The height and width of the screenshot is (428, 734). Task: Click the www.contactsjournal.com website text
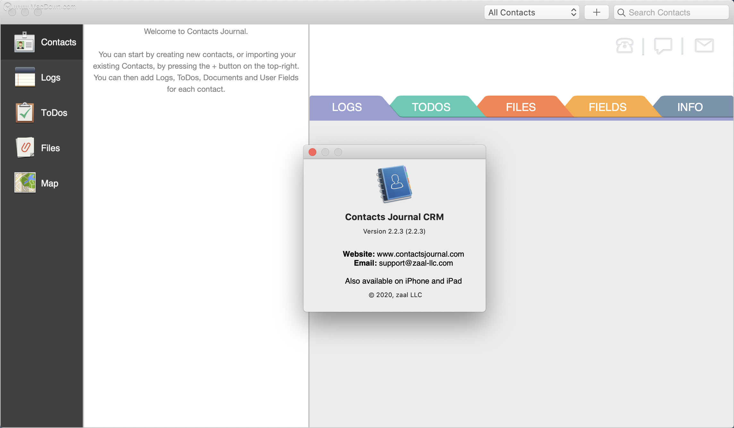420,254
